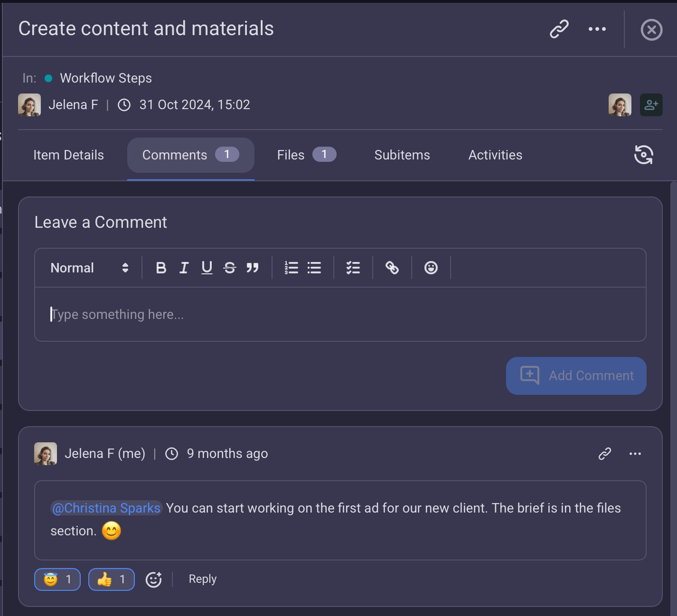Open the emoji picker in the editor toolbar
The image size is (677, 616).
click(431, 267)
